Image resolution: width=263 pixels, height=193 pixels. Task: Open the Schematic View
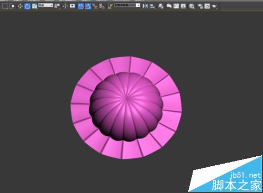pos(183,6)
